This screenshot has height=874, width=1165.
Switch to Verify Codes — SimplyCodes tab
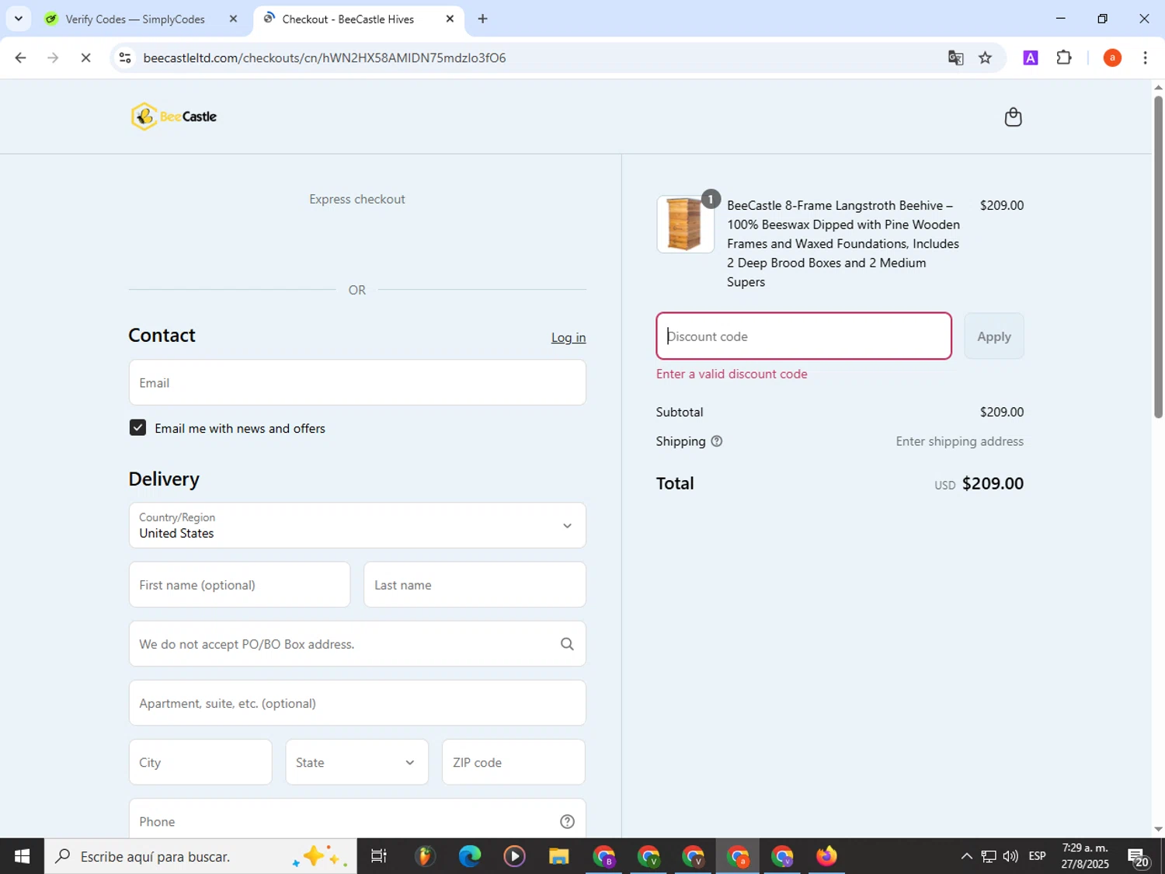135,19
